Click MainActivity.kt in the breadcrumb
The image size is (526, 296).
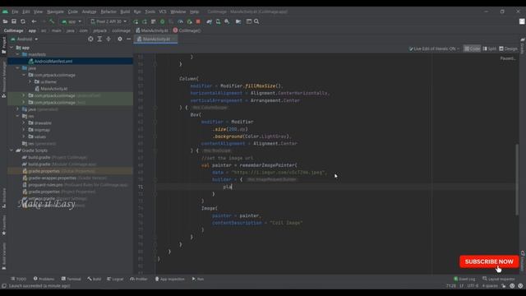[x=151, y=30]
